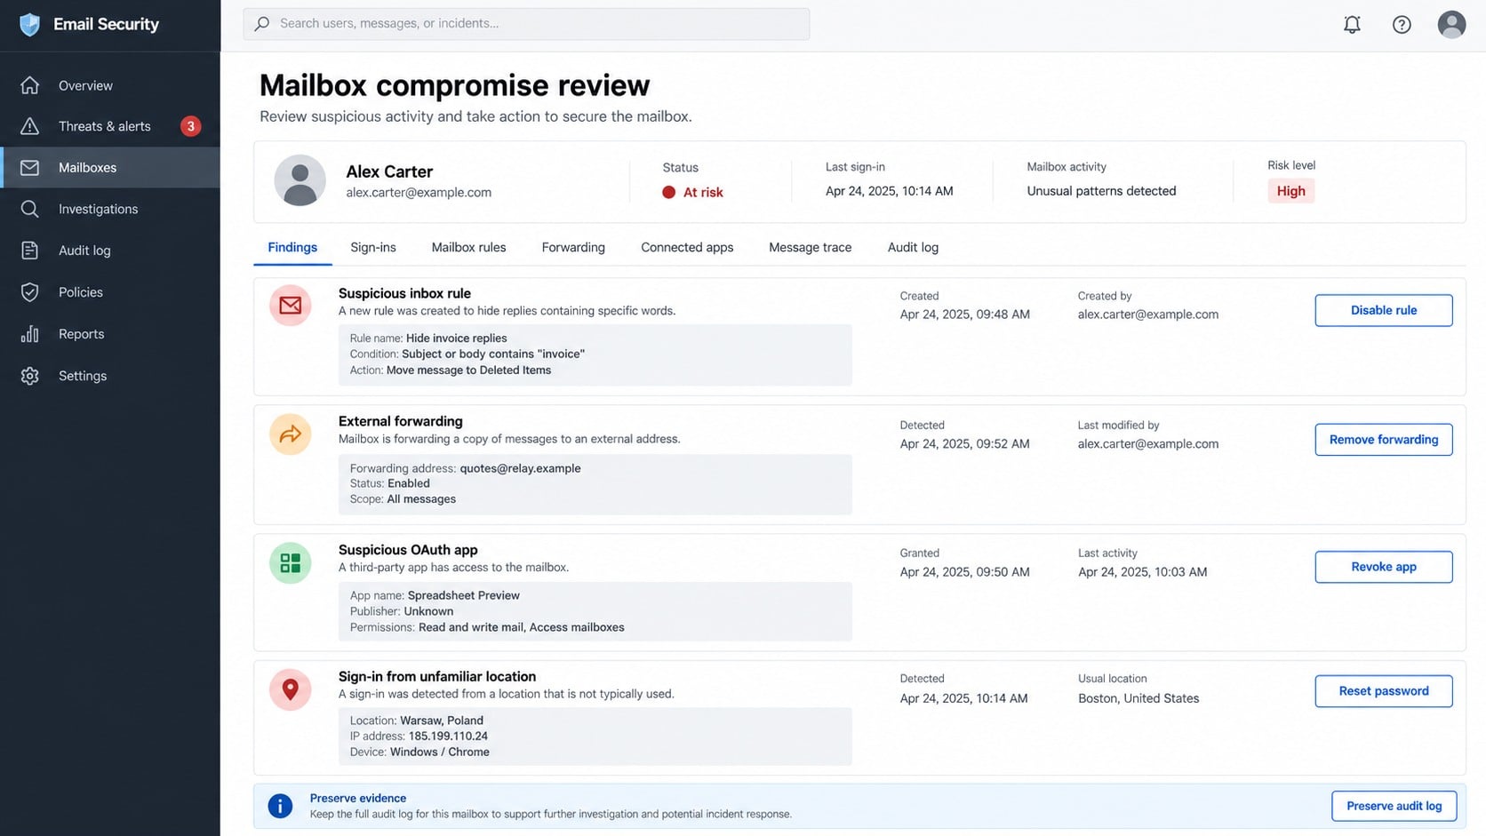Click the 'Mailbox compromise review' page heading
This screenshot has height=836, width=1486.
[x=454, y=85]
